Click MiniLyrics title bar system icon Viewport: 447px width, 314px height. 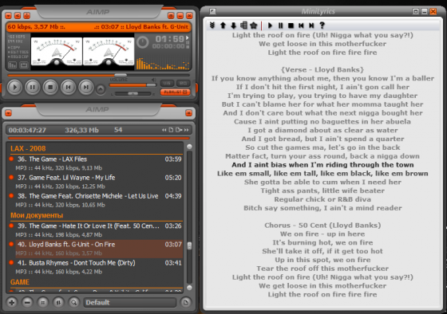click(212, 11)
